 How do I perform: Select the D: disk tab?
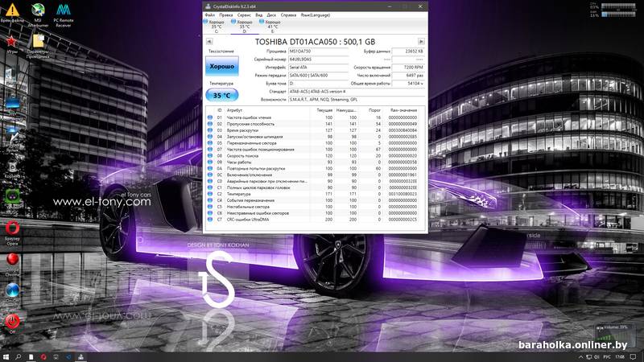click(245, 27)
